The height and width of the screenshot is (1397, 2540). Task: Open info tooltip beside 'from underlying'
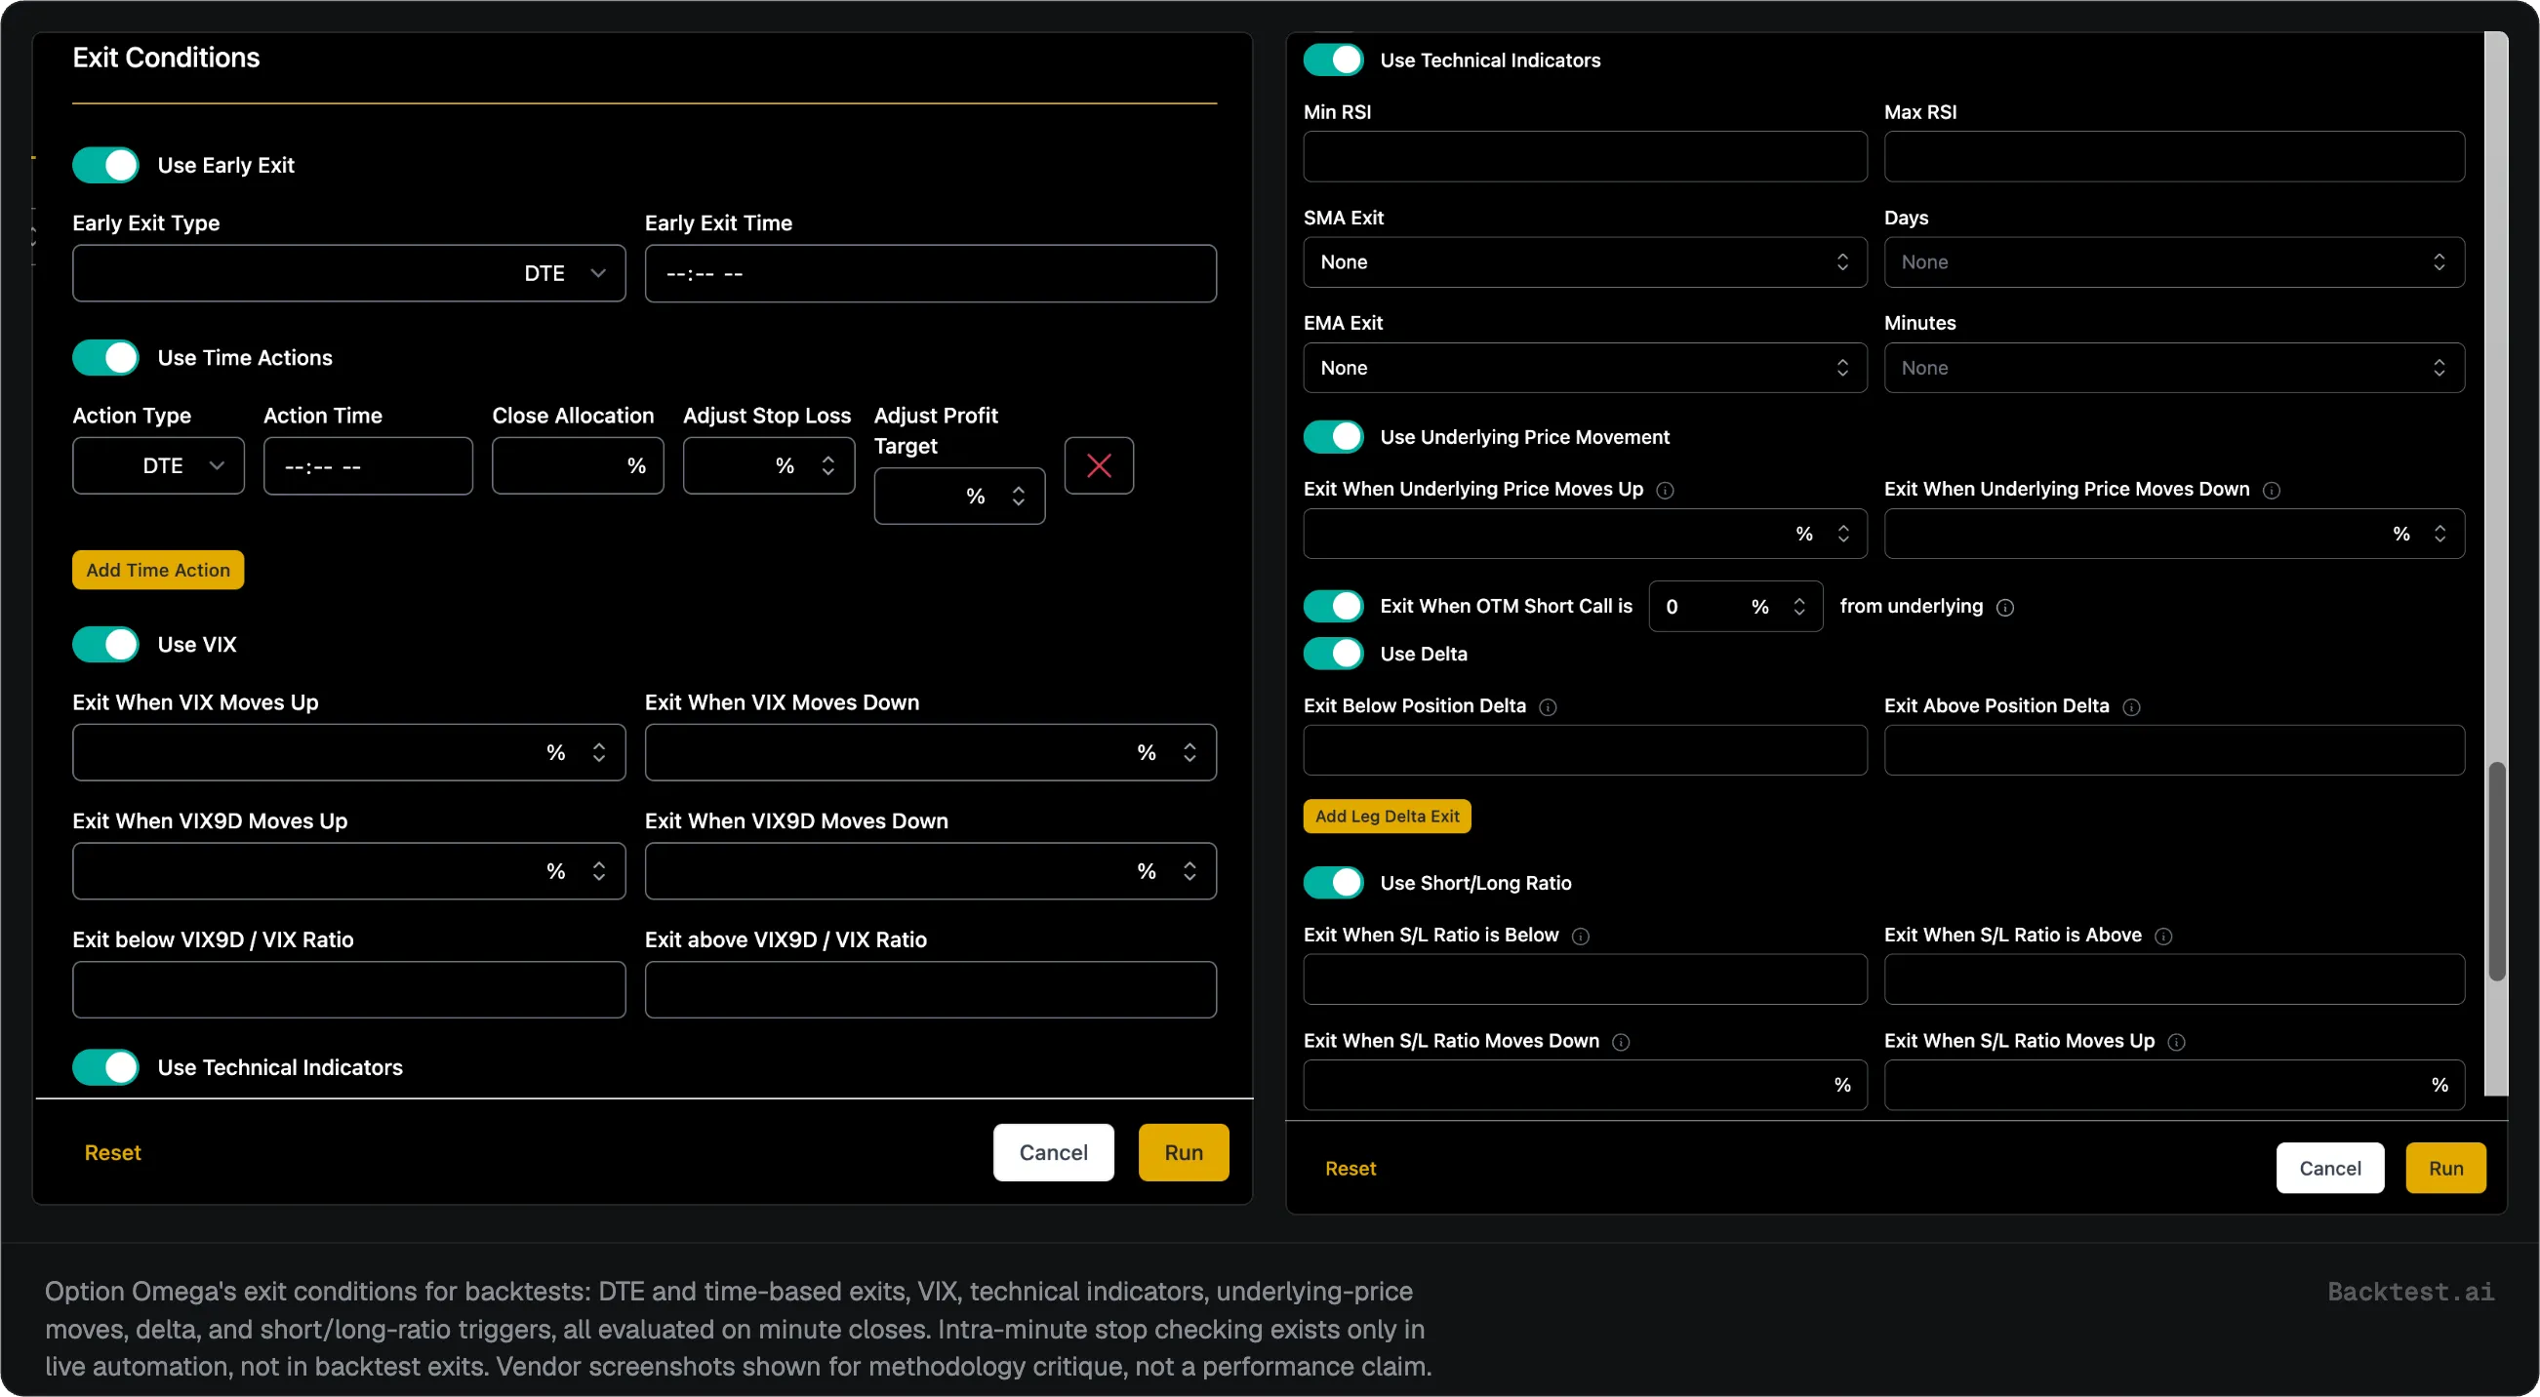[x=2004, y=608]
